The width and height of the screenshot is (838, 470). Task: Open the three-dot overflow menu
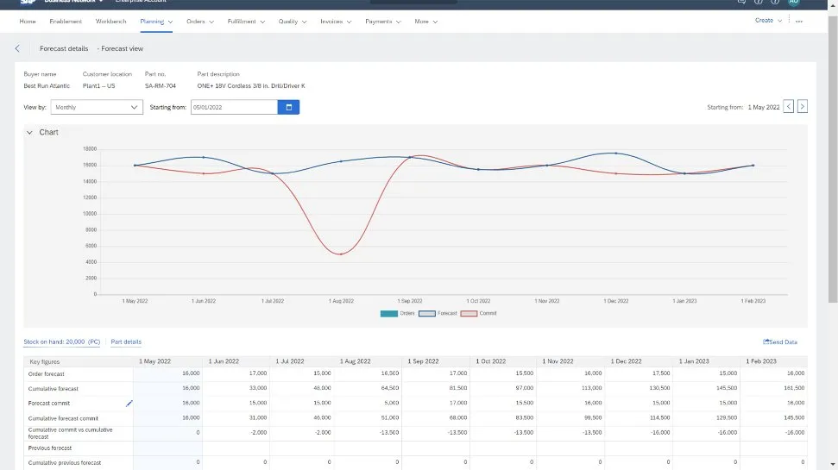[x=798, y=21]
